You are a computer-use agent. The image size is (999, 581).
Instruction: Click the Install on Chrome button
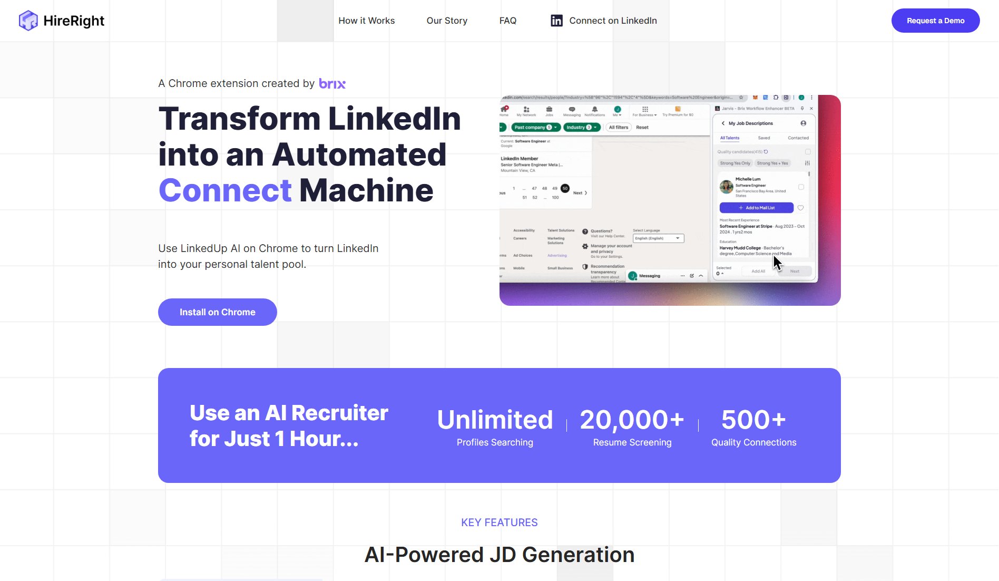pos(217,312)
